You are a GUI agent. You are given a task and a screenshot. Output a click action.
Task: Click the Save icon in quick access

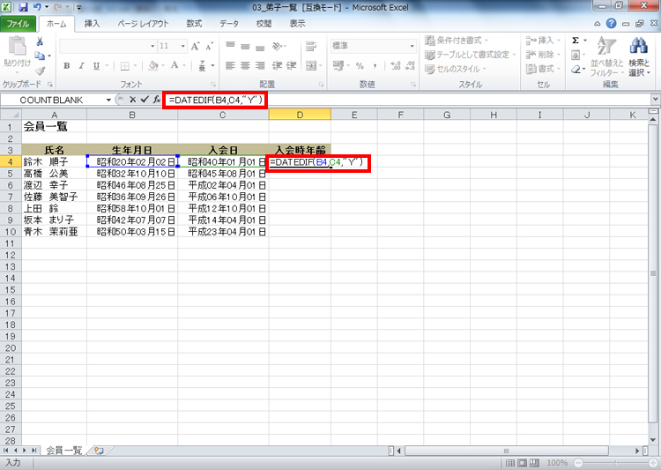[23, 7]
